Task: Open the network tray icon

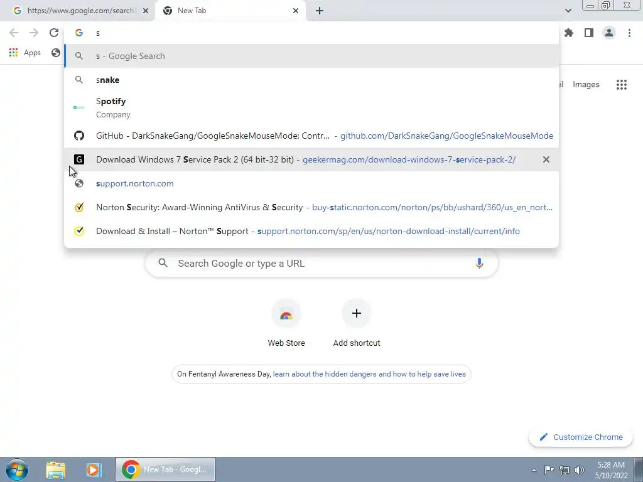Action: (565, 470)
